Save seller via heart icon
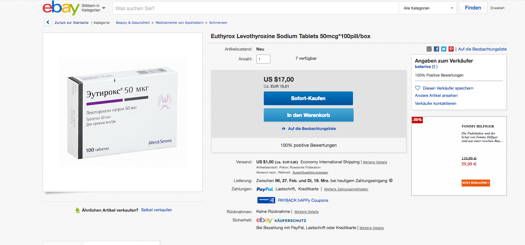Image resolution: width=525 pixels, height=245 pixels. coord(418,88)
